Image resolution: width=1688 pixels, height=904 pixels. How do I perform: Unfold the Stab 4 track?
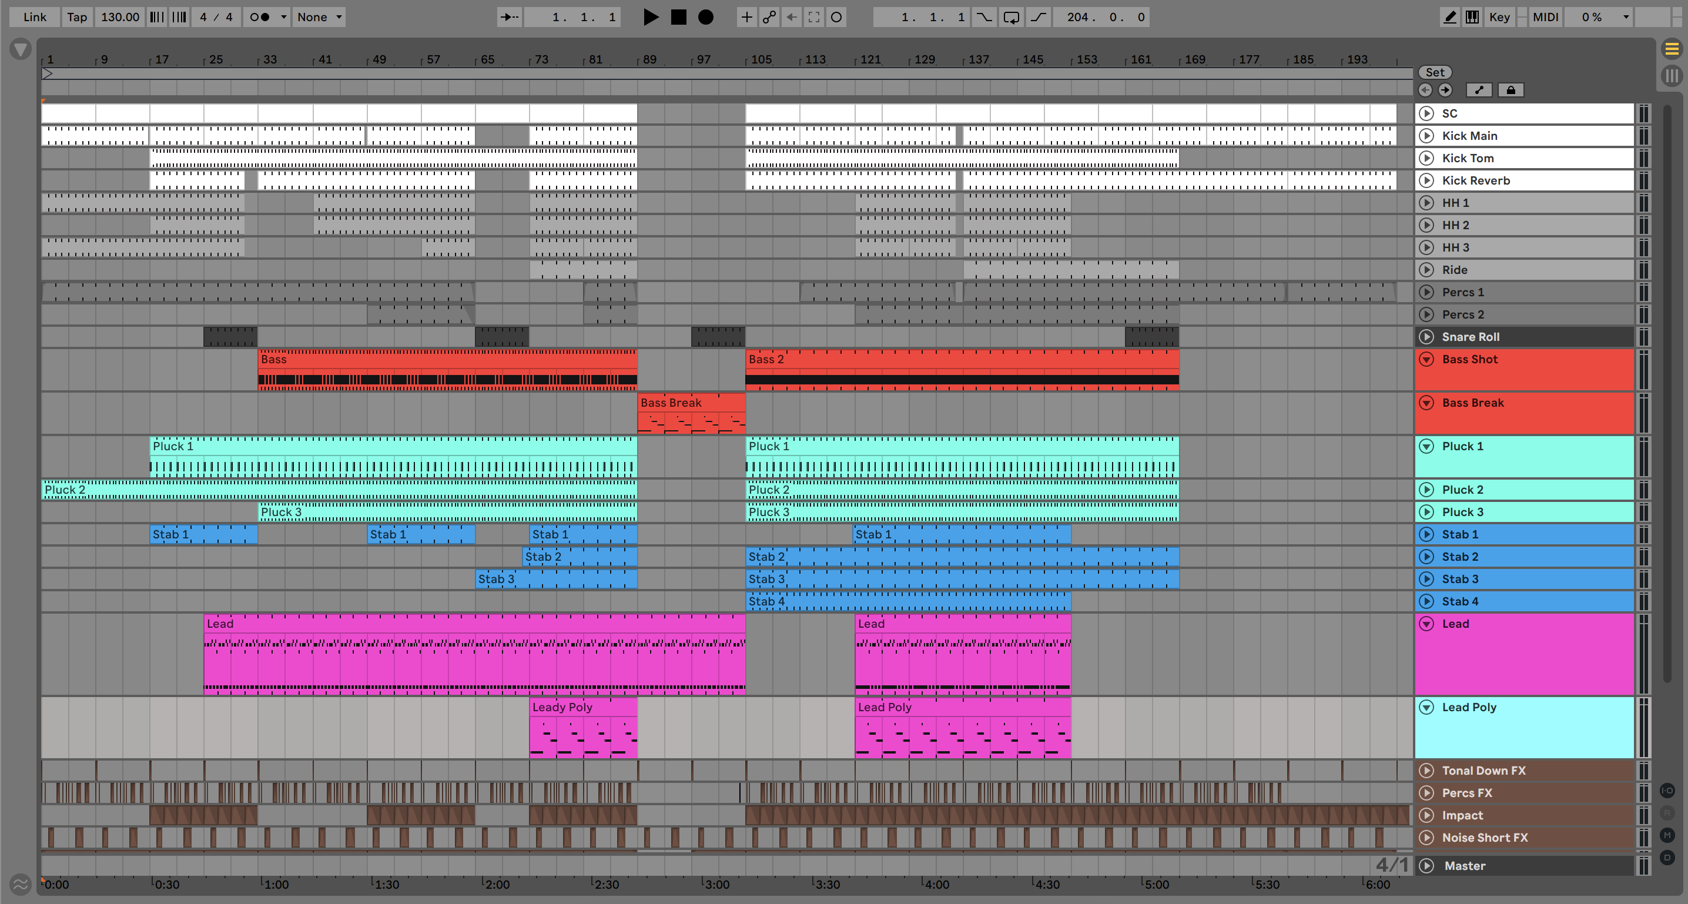(1426, 602)
